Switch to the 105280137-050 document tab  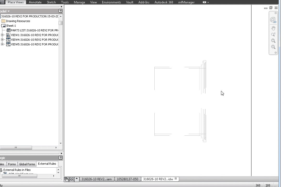[127, 179]
